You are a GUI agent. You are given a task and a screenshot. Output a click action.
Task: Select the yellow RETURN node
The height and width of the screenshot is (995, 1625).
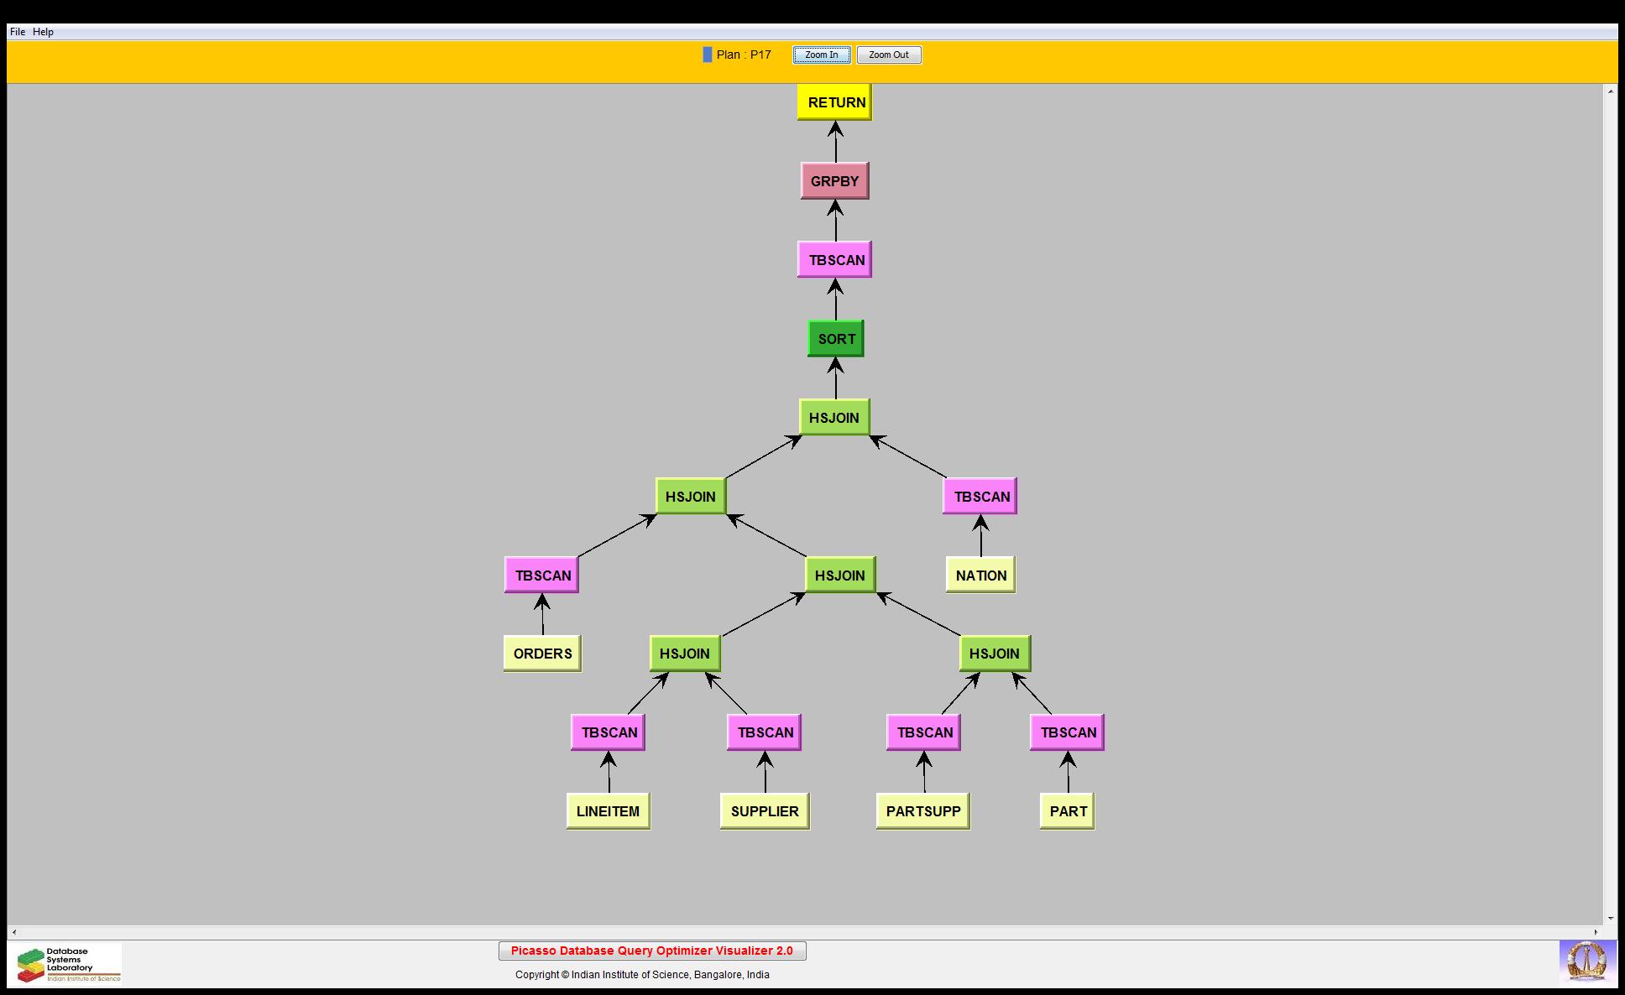pos(835,102)
